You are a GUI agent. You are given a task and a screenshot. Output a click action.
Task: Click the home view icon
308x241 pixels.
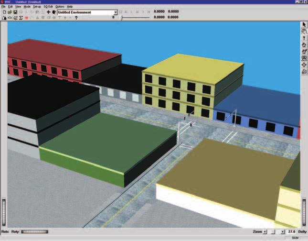tap(304, 45)
